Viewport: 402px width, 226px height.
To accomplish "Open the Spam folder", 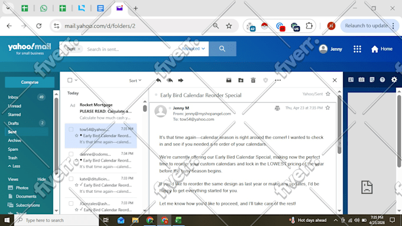I will click(13, 149).
